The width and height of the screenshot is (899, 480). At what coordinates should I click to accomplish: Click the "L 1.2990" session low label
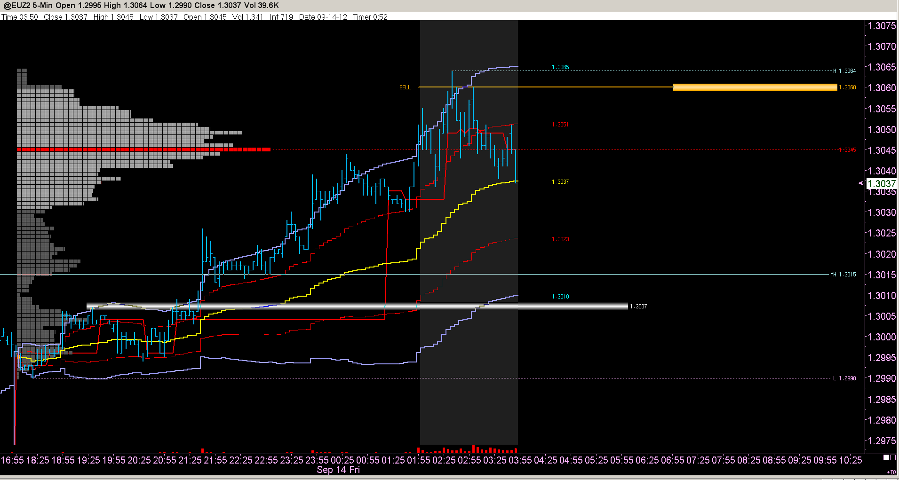[x=844, y=378]
